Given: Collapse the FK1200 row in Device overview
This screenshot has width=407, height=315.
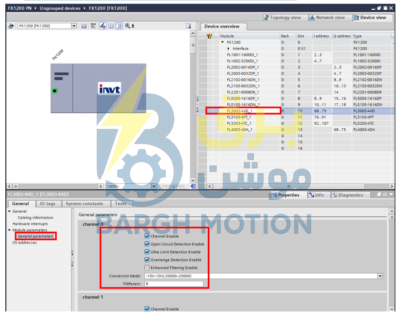Looking at the screenshot, I should click(x=222, y=42).
